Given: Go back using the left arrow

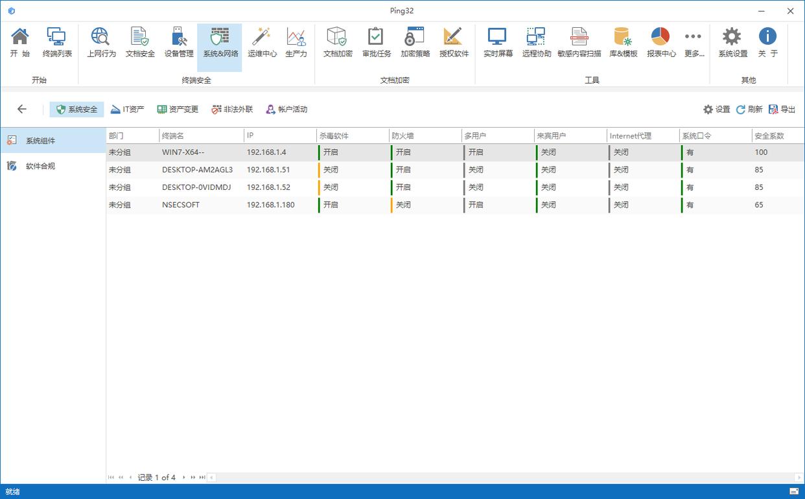Looking at the screenshot, I should (22, 110).
